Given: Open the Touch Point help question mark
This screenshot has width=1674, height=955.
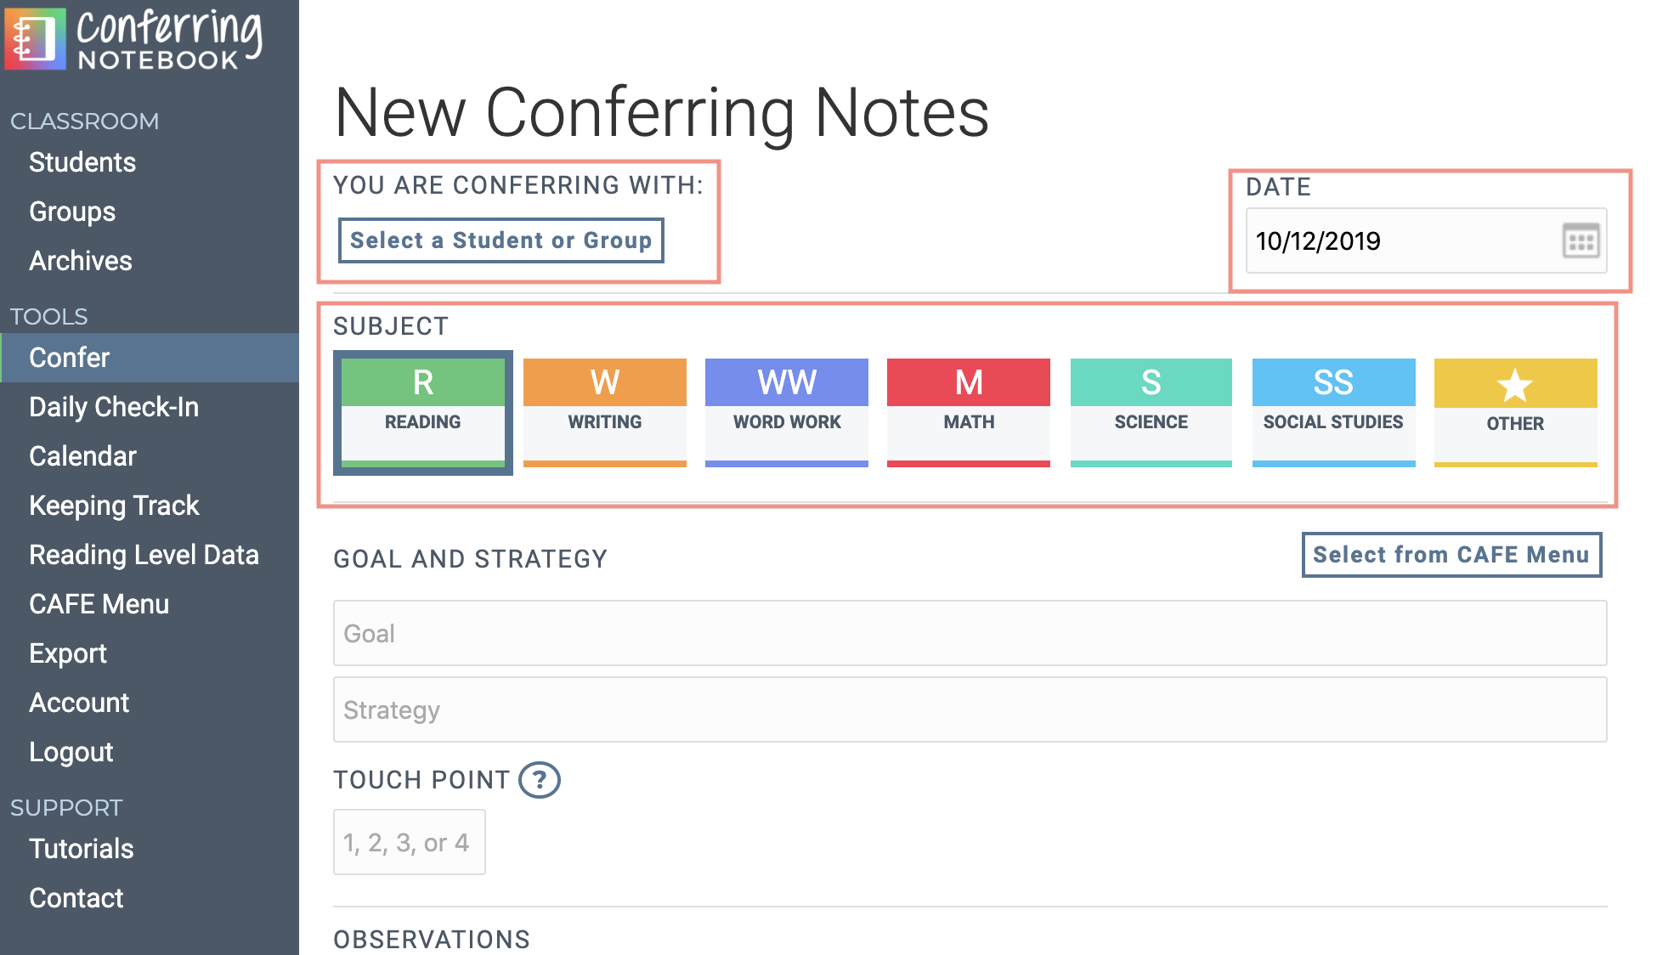Looking at the screenshot, I should (x=540, y=779).
